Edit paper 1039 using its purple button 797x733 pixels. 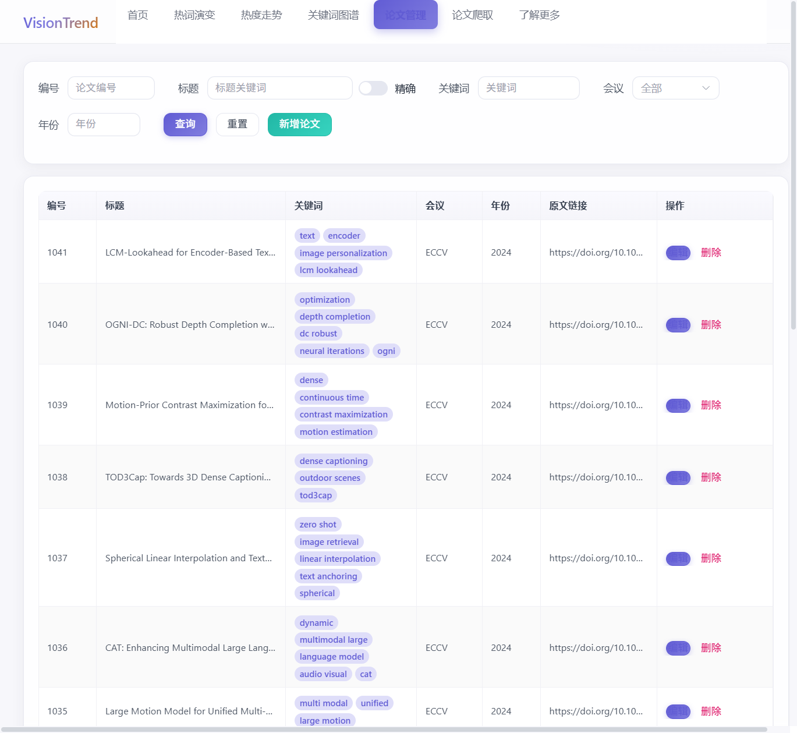click(678, 405)
